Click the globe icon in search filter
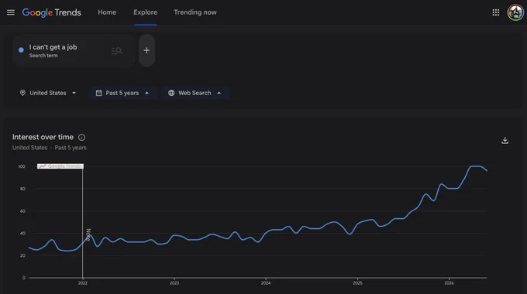Image resolution: width=527 pixels, height=294 pixels. click(171, 93)
